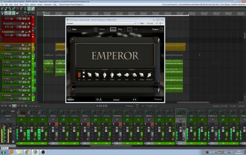Open the File menu
This screenshot has width=246, height=155.
point(2,4)
